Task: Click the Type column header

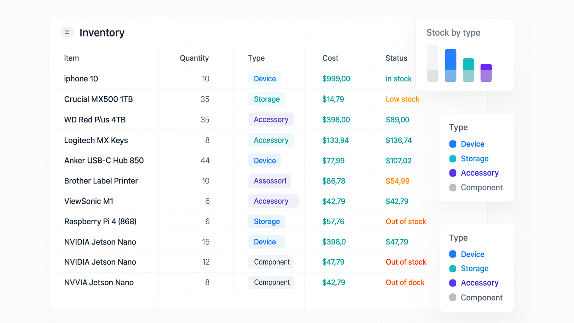Action: [256, 58]
